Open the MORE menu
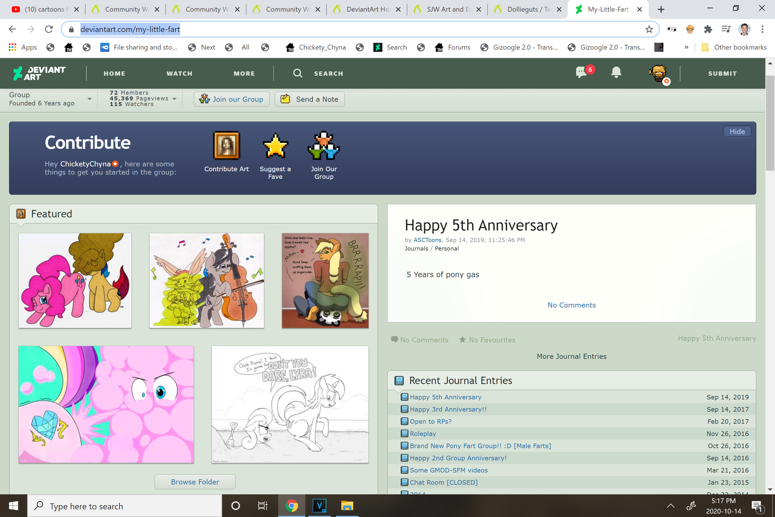Image resolution: width=775 pixels, height=517 pixels. click(244, 73)
